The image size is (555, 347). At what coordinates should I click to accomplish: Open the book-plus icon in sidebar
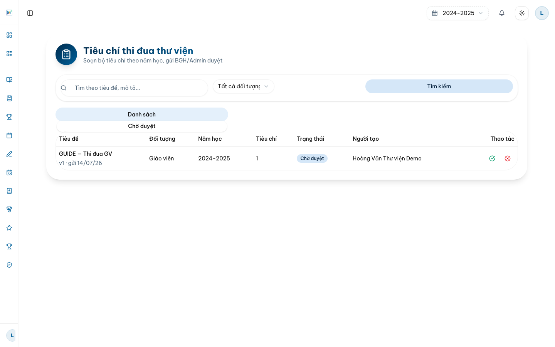9,191
